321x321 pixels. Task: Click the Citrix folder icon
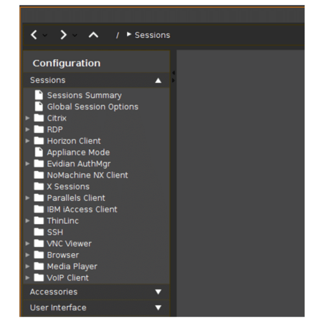[x=39, y=118]
